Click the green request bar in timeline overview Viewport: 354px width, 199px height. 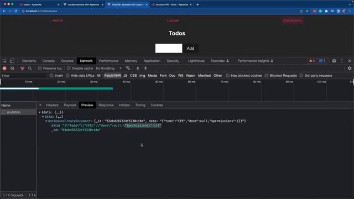76,88
